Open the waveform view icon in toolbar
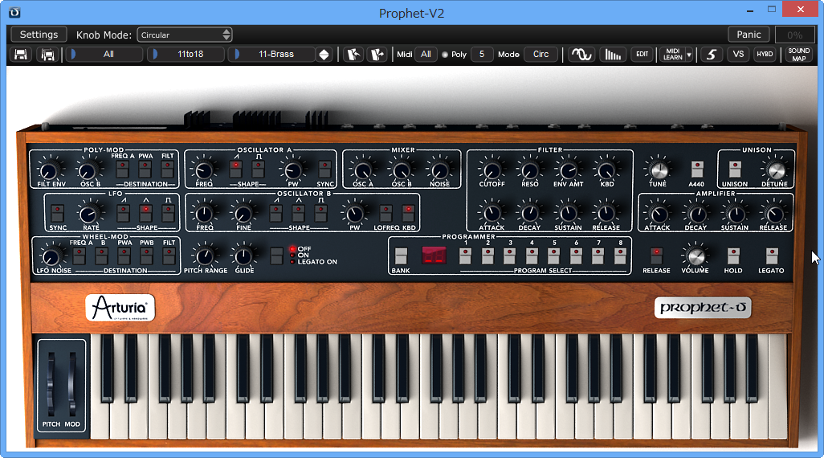Screen dimensions: 824x458 [581, 54]
